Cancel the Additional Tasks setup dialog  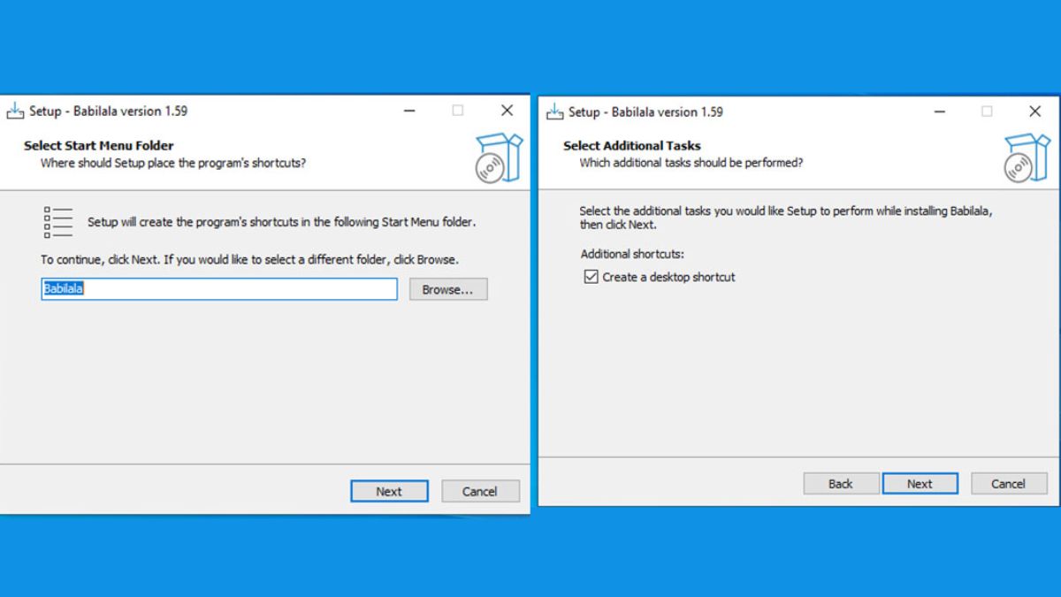tap(1008, 484)
